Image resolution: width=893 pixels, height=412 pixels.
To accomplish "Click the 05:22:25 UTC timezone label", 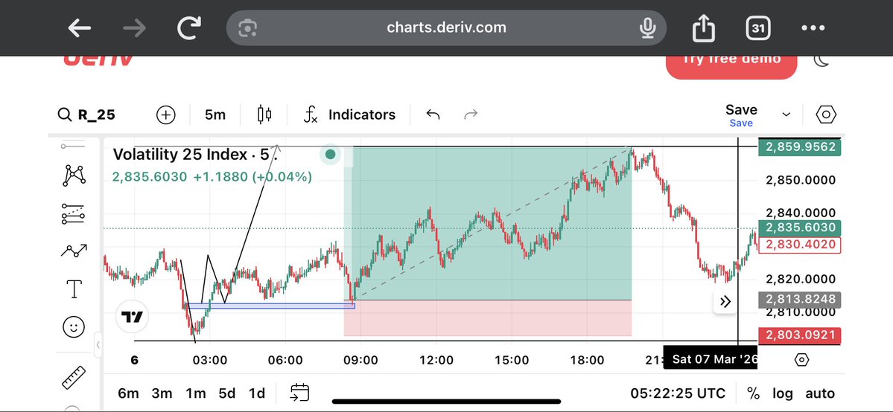I will pyautogui.click(x=678, y=393).
